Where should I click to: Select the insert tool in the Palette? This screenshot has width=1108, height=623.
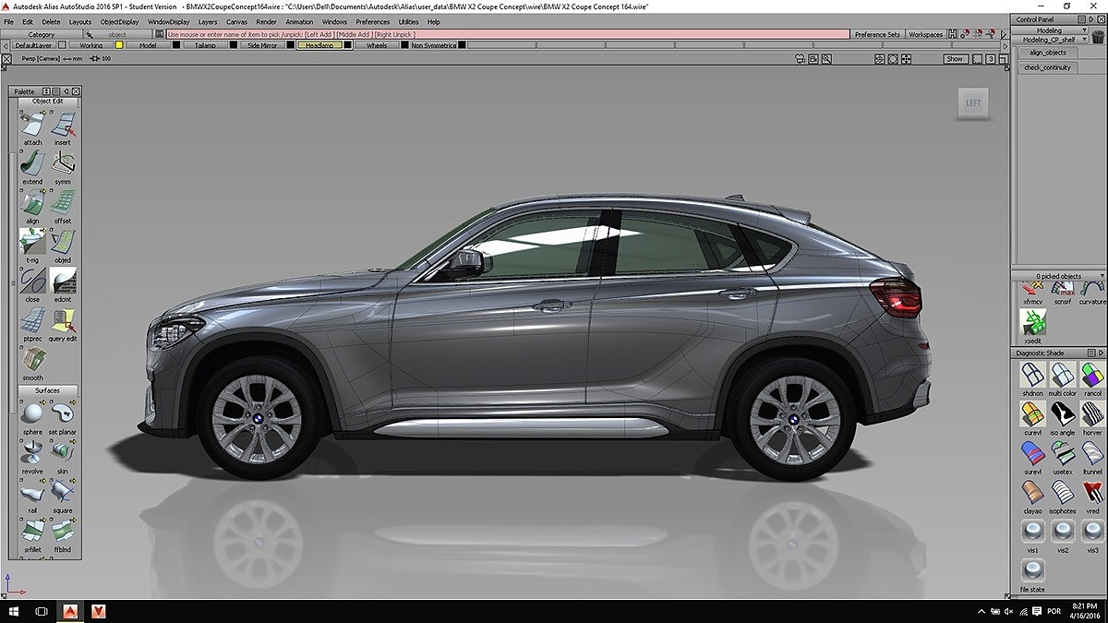click(x=63, y=124)
